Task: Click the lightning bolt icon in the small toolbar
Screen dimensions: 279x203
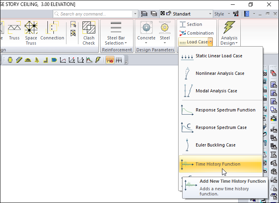Action: [98, 60]
